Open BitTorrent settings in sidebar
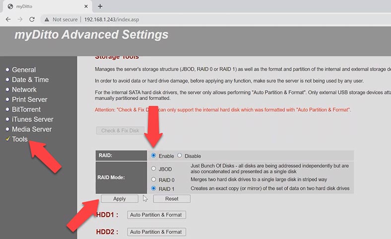391x239 pixels. [26, 109]
